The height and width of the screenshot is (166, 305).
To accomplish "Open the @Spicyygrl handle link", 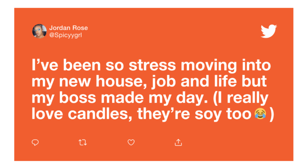I will (66, 35).
